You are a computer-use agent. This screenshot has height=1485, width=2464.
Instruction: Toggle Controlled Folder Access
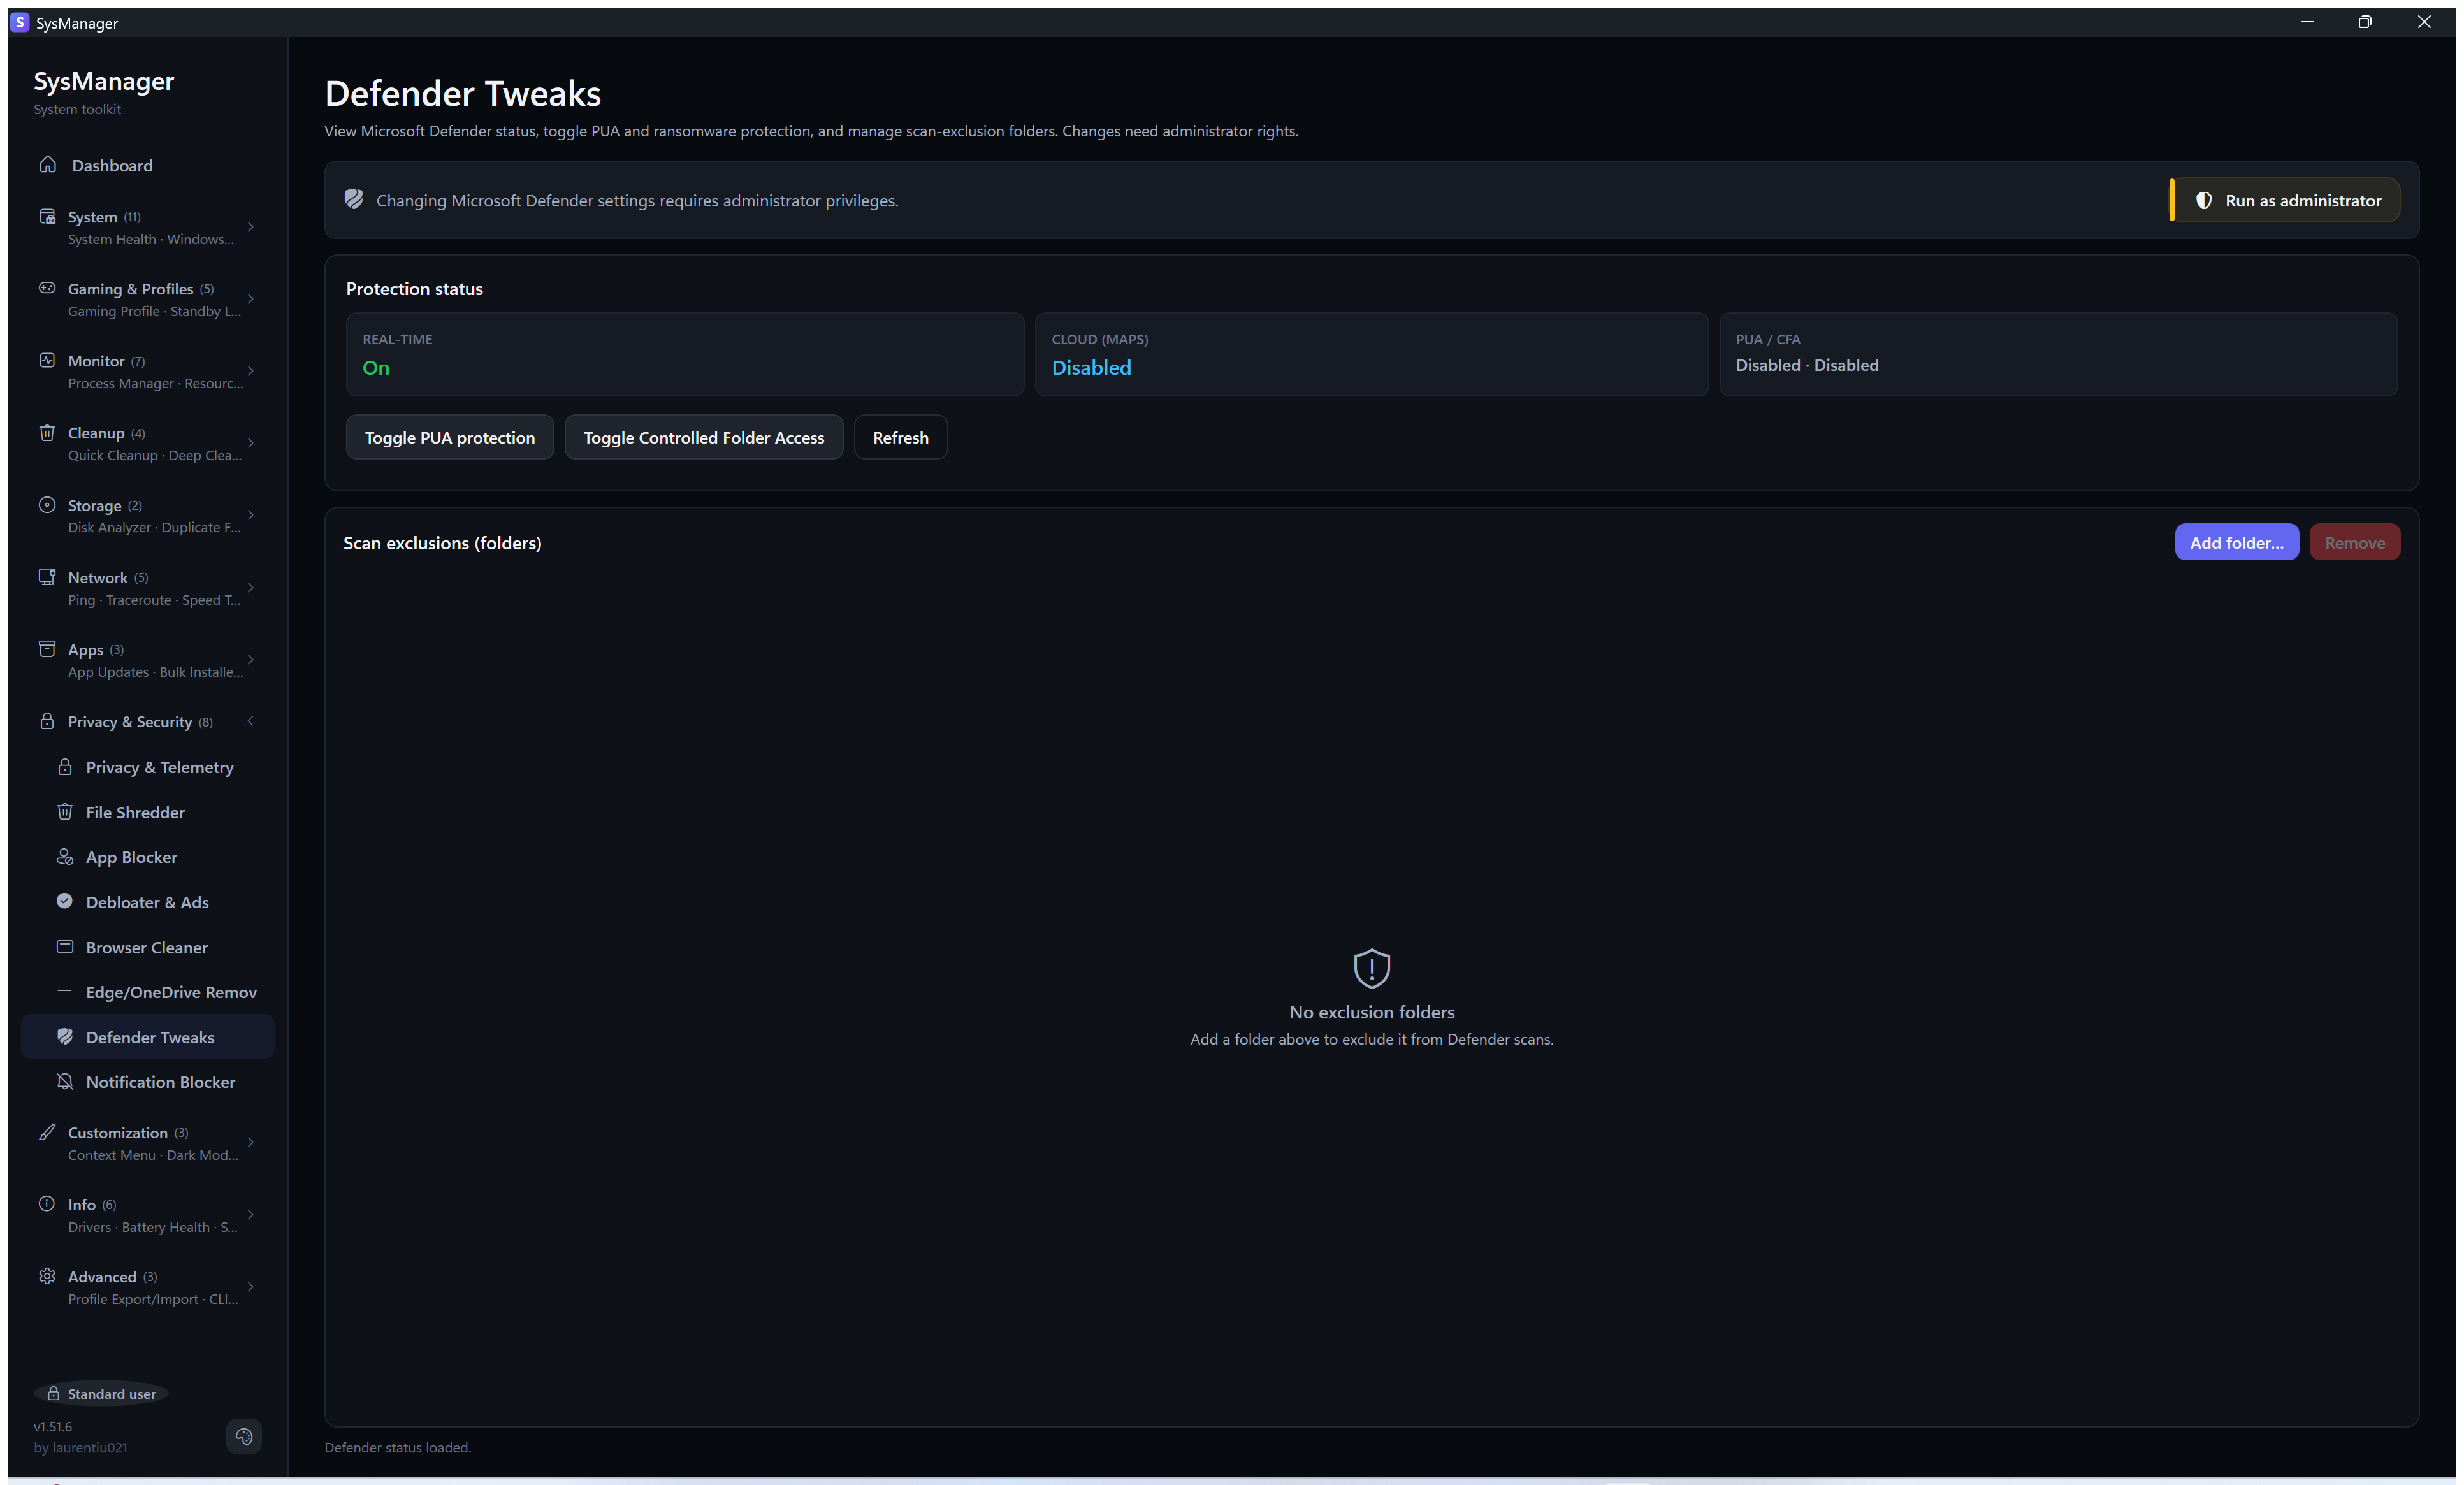704,437
